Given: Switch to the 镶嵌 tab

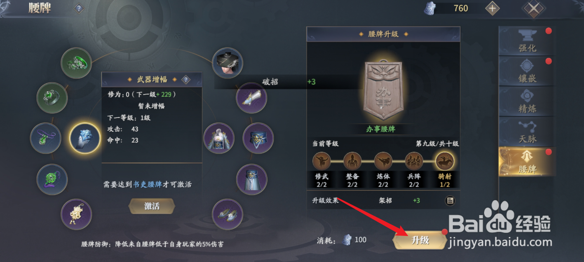Looking at the screenshot, I should pos(527,71).
